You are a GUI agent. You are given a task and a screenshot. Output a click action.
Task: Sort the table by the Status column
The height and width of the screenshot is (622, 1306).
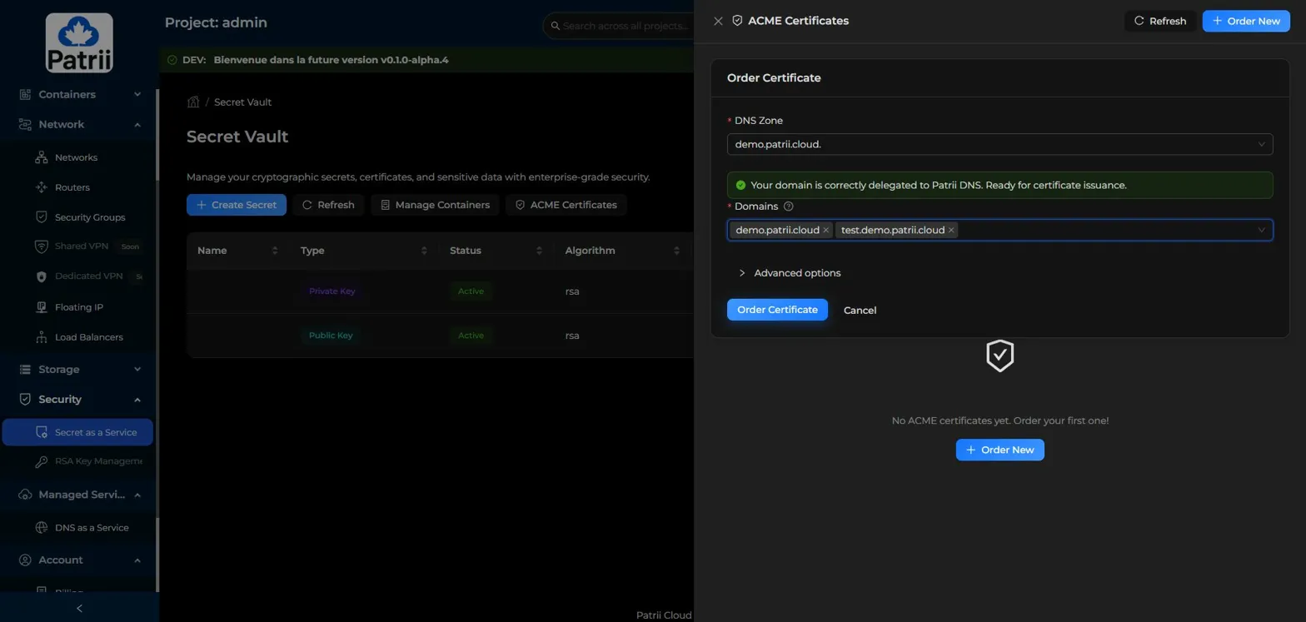pyautogui.click(x=539, y=251)
